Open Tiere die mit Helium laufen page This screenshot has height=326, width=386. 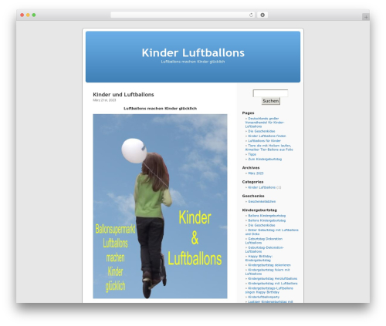coord(269,147)
